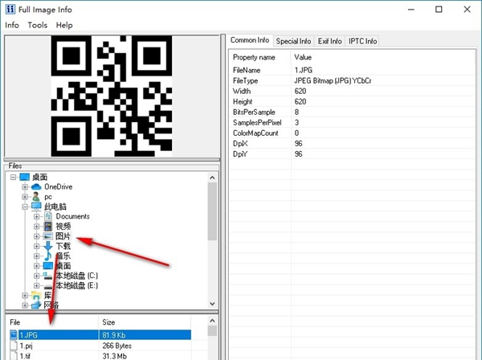The image size is (482, 360).
Task: Select 此电脑 in the folder tree
Action: [55, 207]
